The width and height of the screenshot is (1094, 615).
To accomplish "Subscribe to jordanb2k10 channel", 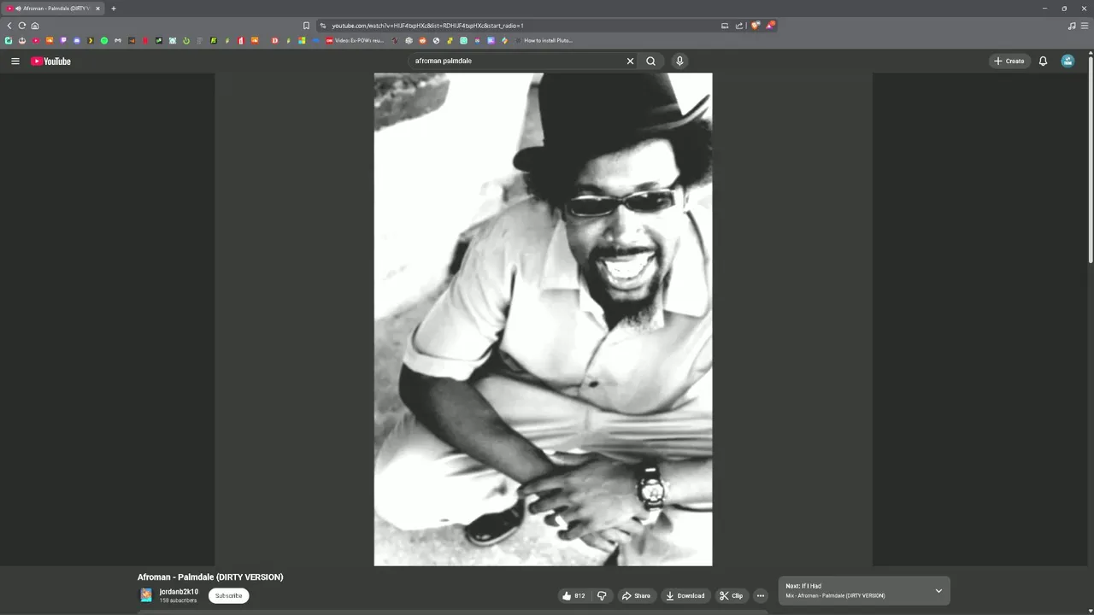I will coord(228,595).
